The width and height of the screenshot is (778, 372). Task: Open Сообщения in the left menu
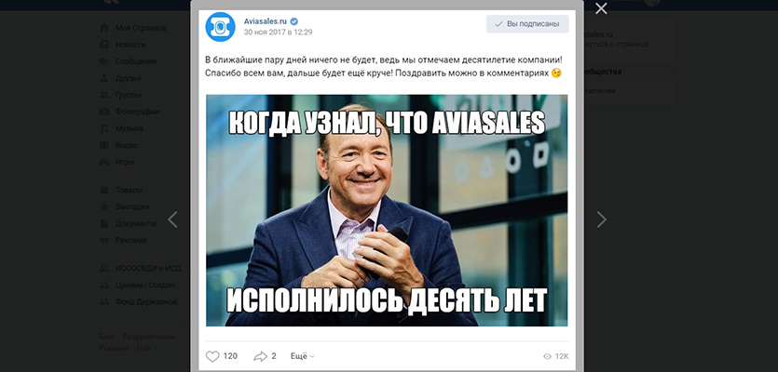coord(135,61)
